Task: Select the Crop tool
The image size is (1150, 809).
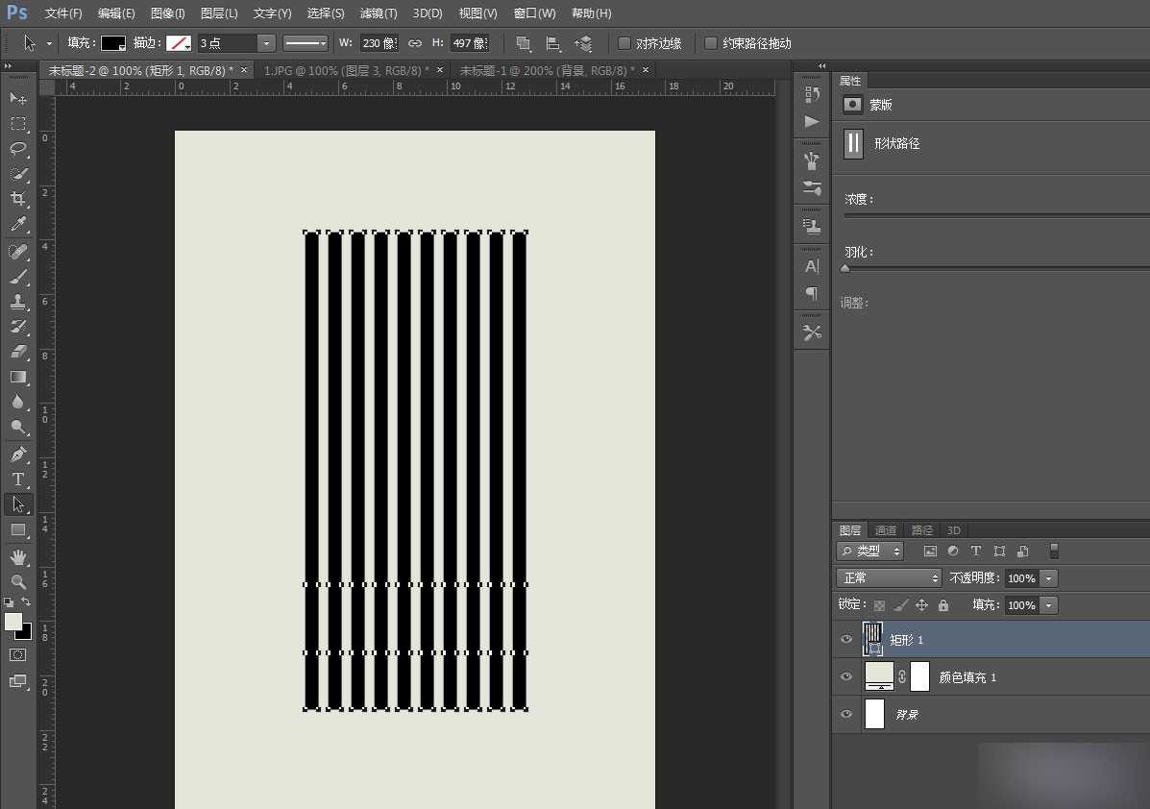Action: (18, 199)
